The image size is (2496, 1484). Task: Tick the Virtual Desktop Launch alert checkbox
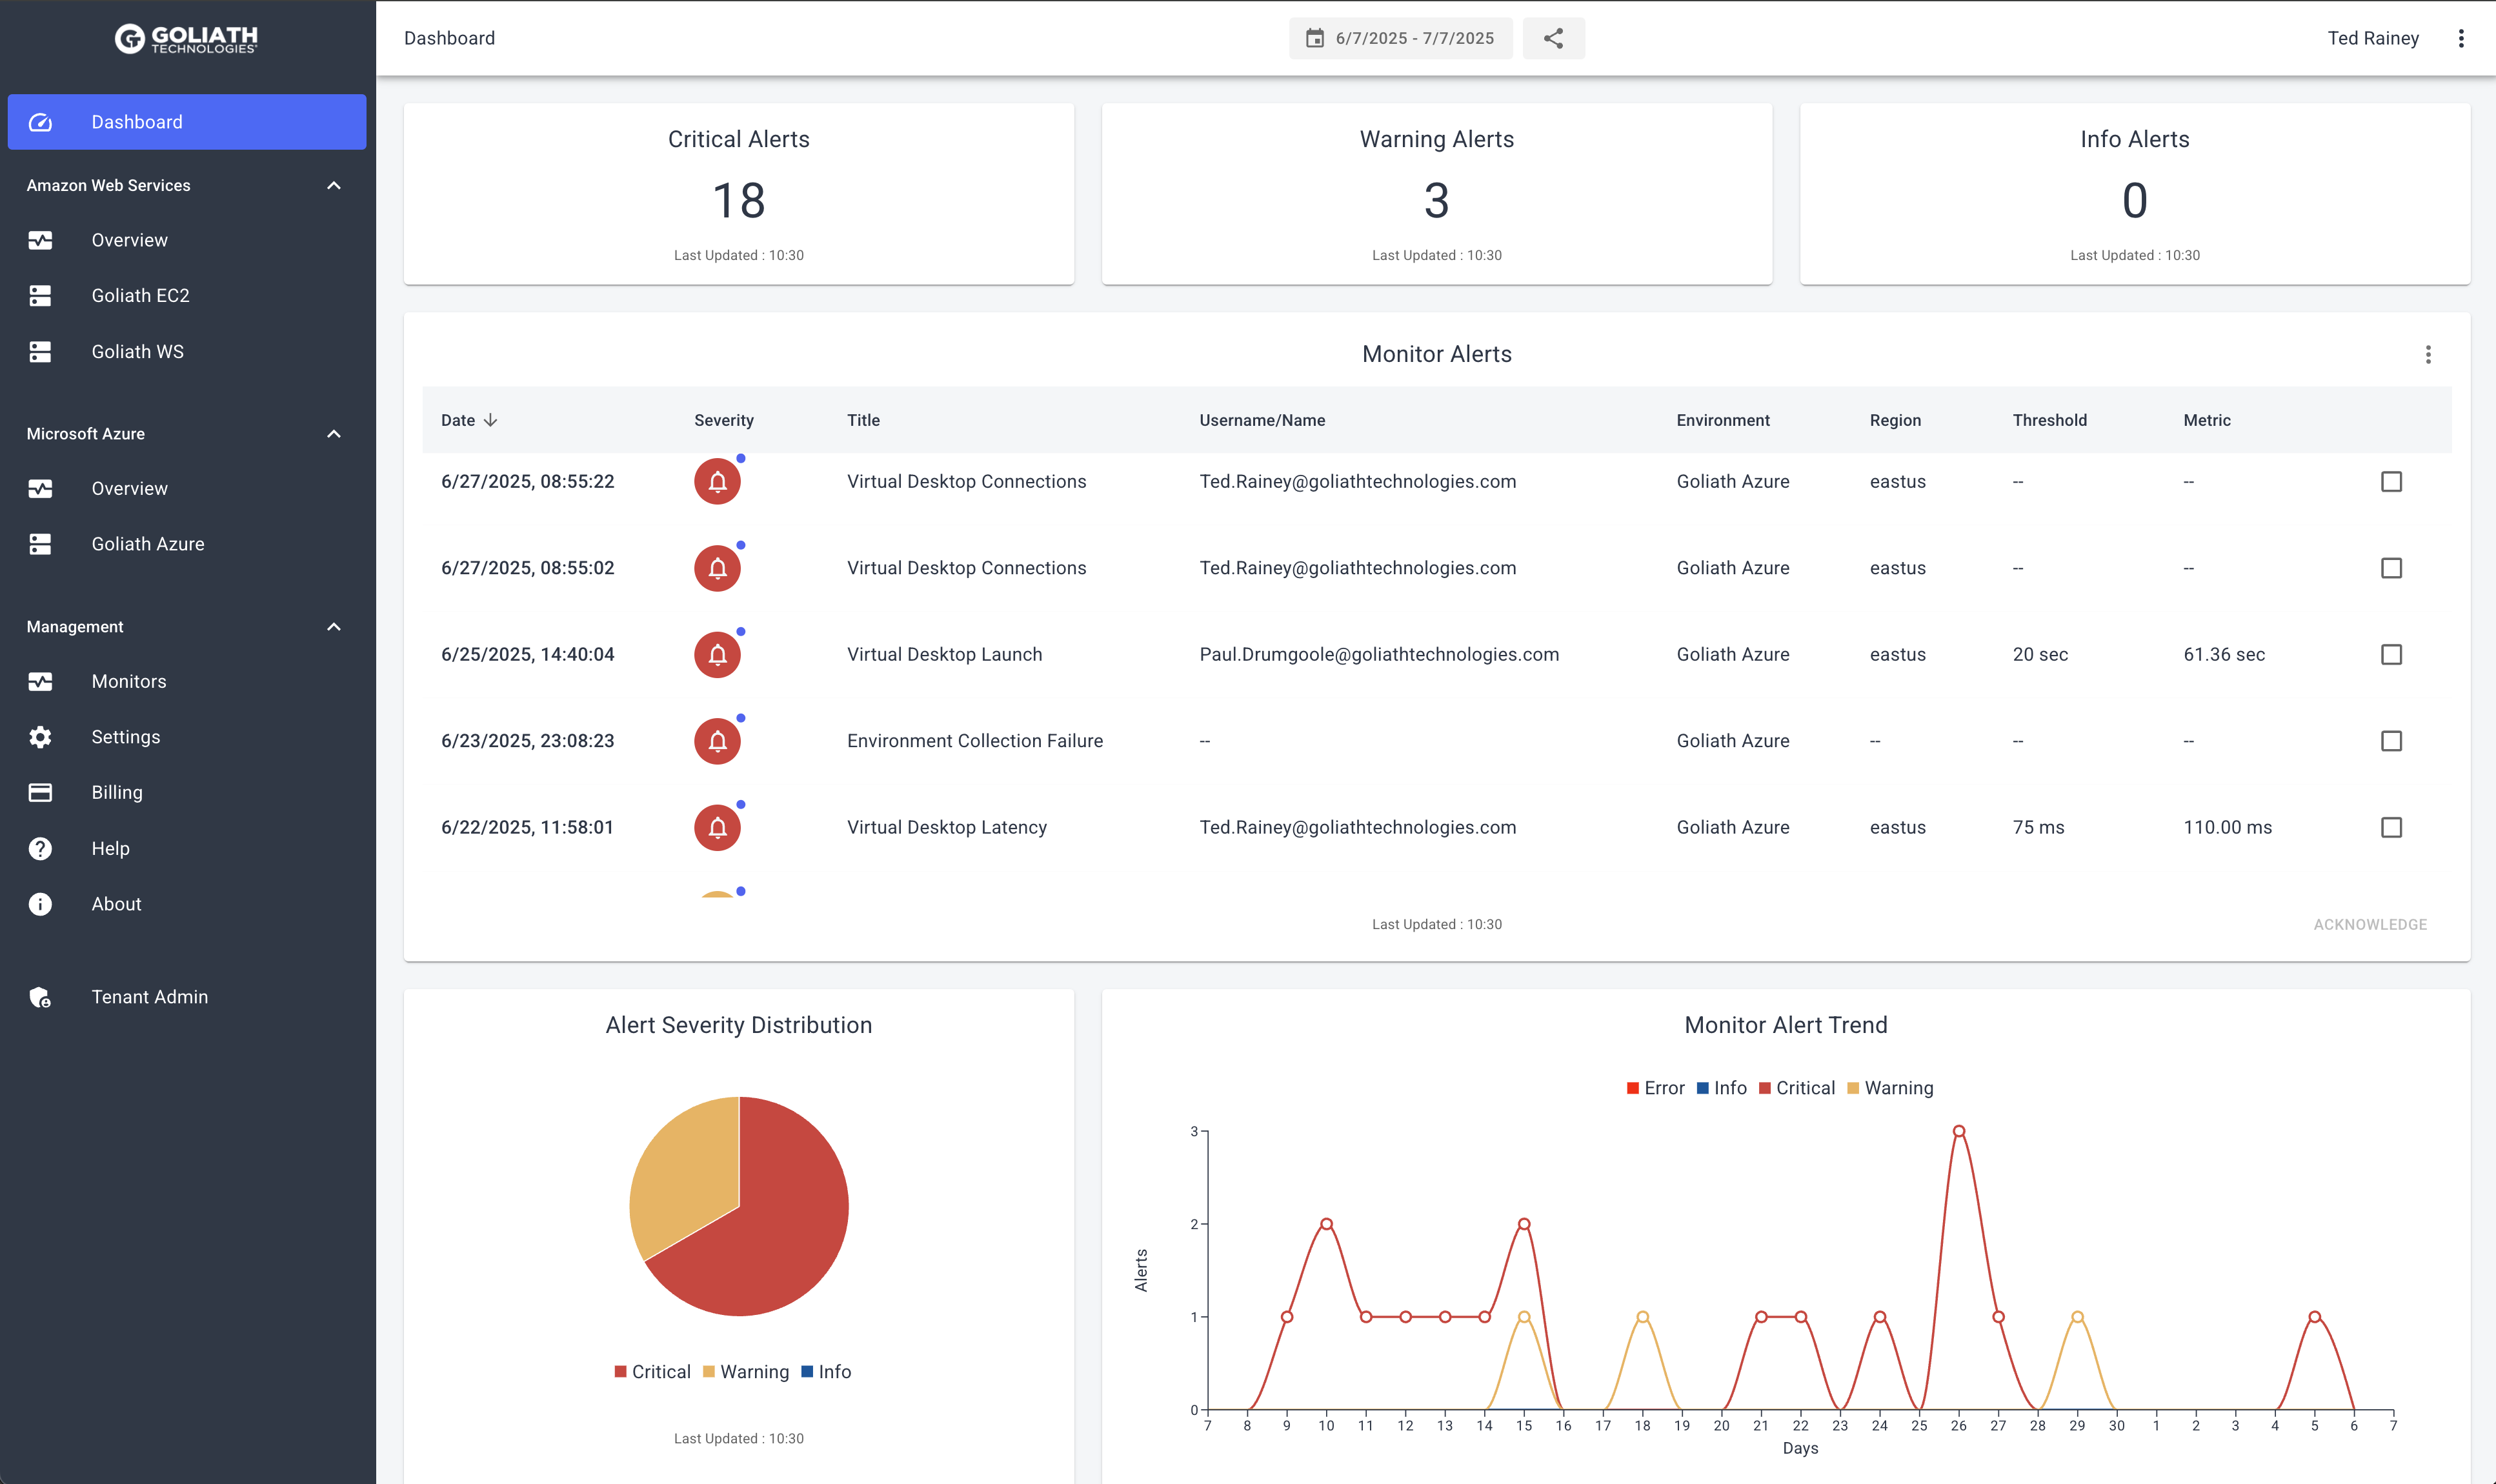2391,655
